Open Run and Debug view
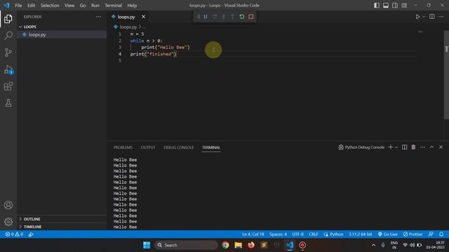This screenshot has width=449, height=252. point(8,69)
